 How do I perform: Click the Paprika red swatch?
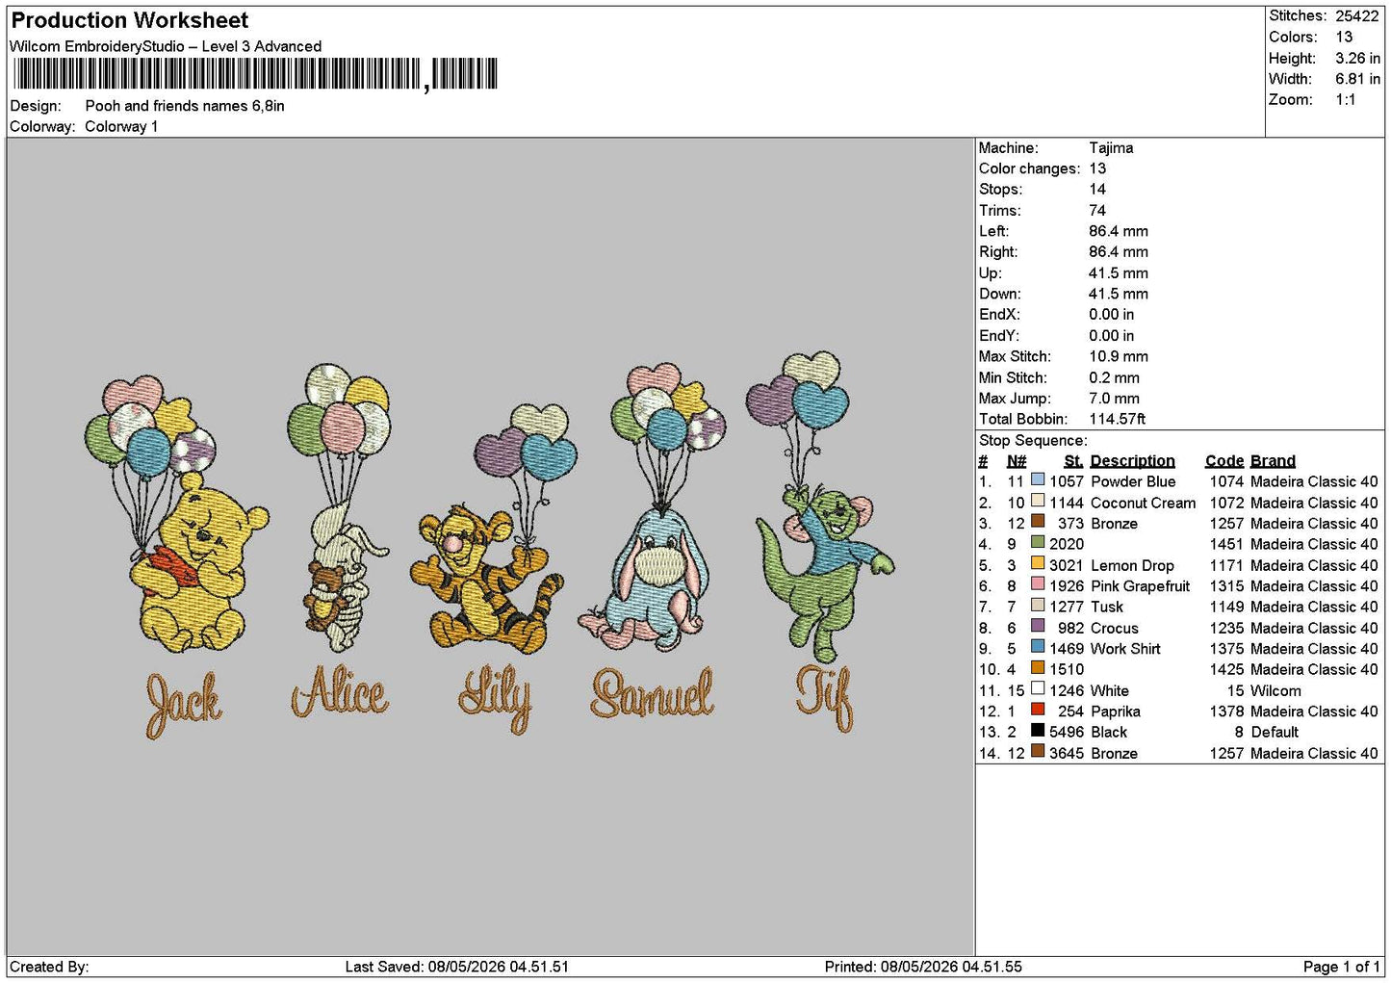[1038, 710]
